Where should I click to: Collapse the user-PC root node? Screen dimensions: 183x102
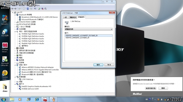(x=13, y=12)
